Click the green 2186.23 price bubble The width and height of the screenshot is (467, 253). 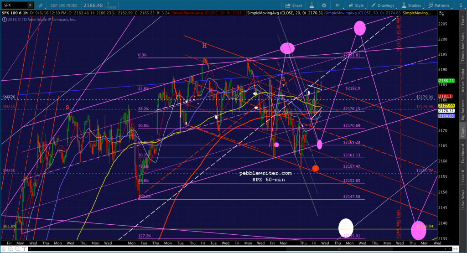click(x=446, y=81)
